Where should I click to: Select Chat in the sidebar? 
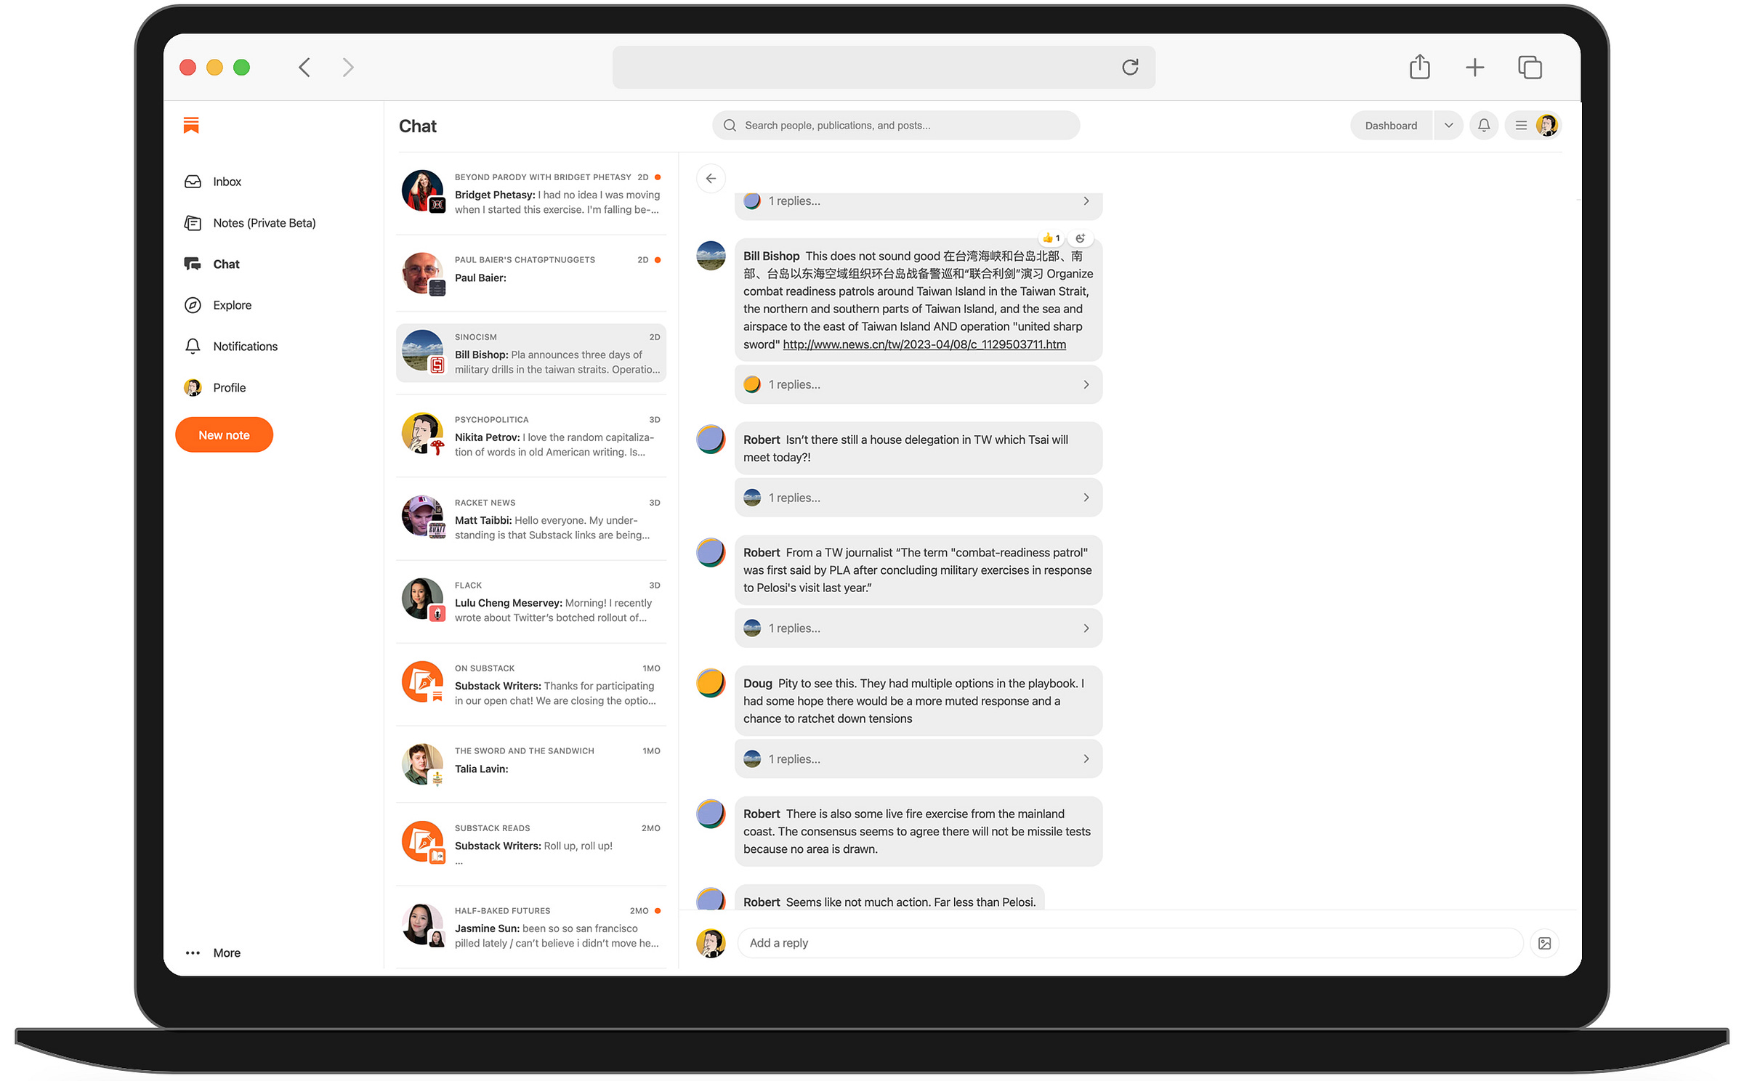coord(212,264)
